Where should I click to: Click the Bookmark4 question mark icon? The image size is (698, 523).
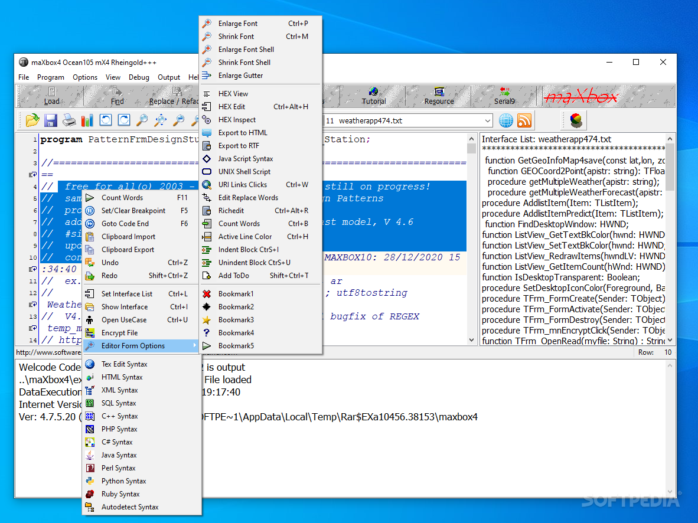click(207, 332)
